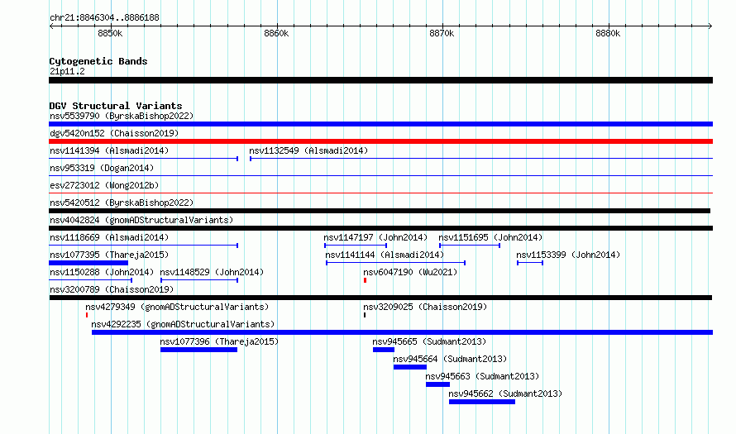736x434 pixels.
Task: Click nsv1077395 (Thareja2015) label
Action: click(x=109, y=255)
